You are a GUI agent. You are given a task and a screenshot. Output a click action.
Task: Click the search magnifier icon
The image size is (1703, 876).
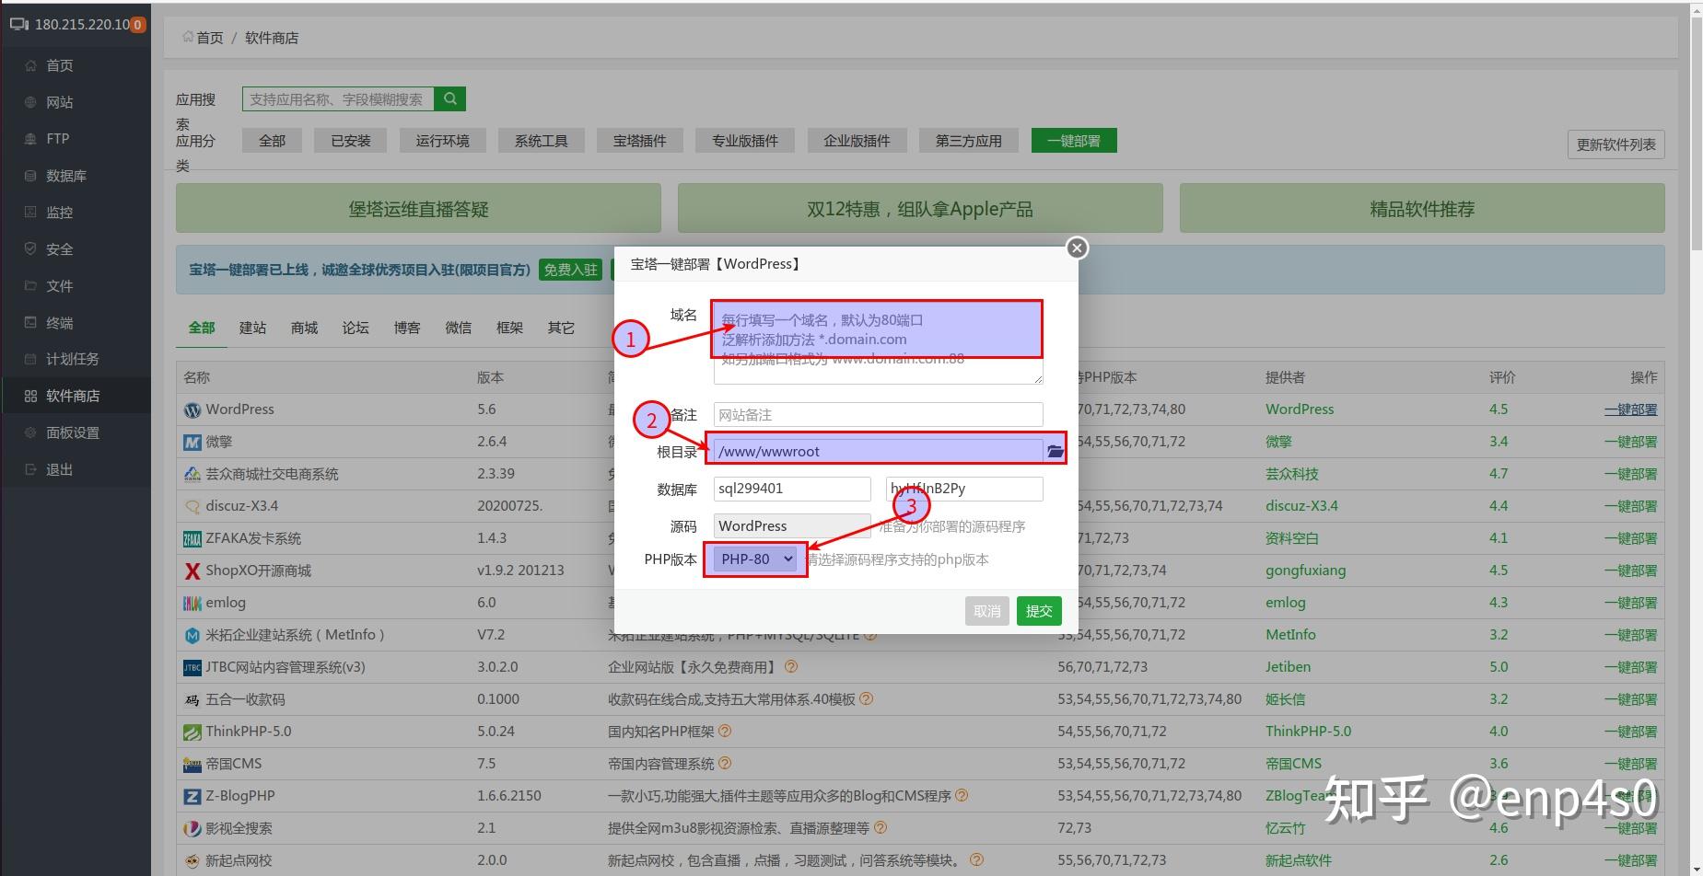449,98
